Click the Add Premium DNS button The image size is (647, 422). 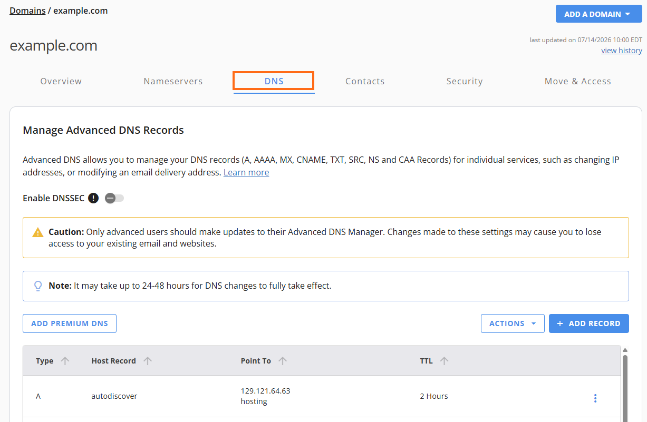tap(70, 323)
